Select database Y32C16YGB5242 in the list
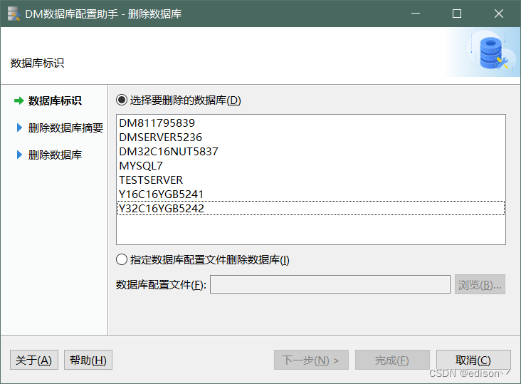The image size is (521, 384). tap(311, 209)
